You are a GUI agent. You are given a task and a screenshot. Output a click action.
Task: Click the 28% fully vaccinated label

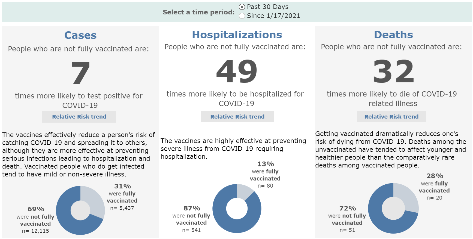(435, 176)
